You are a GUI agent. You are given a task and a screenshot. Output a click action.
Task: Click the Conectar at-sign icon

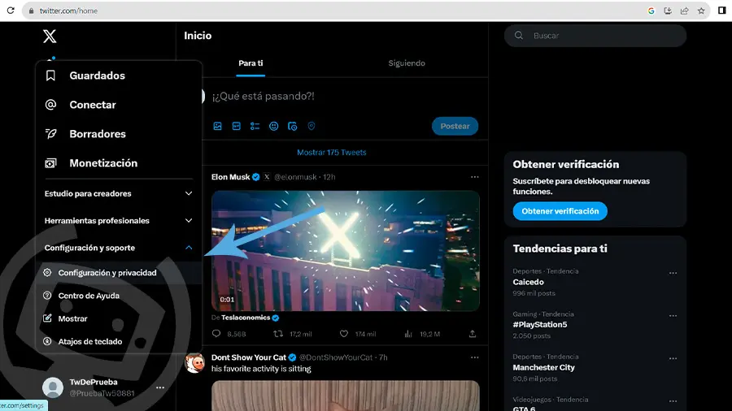coord(50,105)
